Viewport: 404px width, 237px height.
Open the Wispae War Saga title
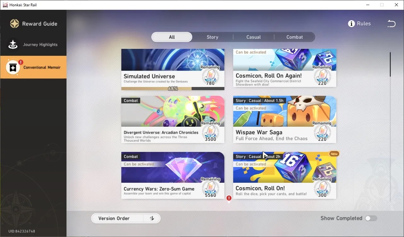tap(259, 132)
